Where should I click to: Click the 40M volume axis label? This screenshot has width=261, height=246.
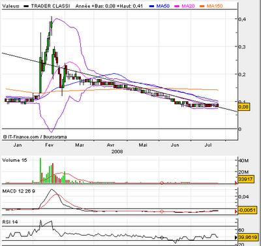(x=243, y=161)
